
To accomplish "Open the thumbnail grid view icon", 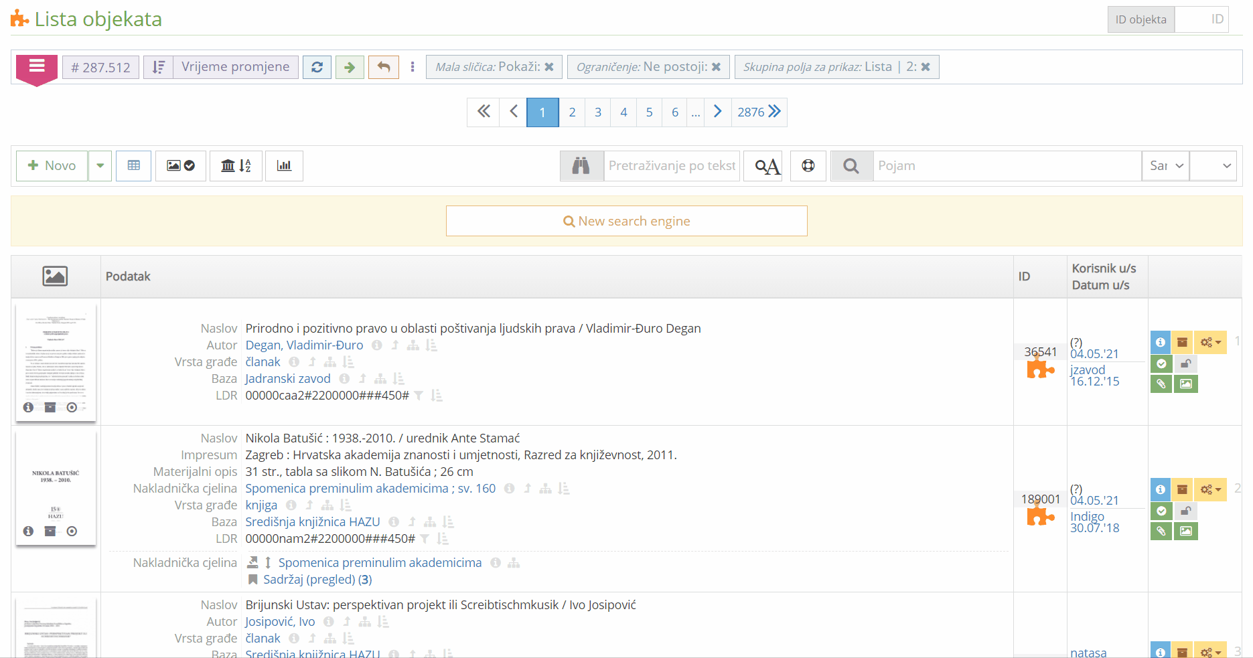I will [x=133, y=165].
